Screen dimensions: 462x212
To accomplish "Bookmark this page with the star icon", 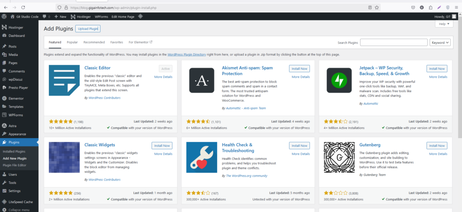I will [377, 8].
